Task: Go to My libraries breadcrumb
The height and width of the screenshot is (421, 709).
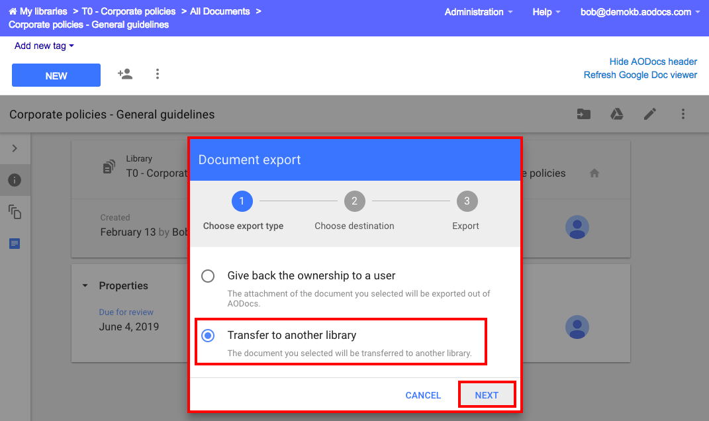Action: (44, 11)
